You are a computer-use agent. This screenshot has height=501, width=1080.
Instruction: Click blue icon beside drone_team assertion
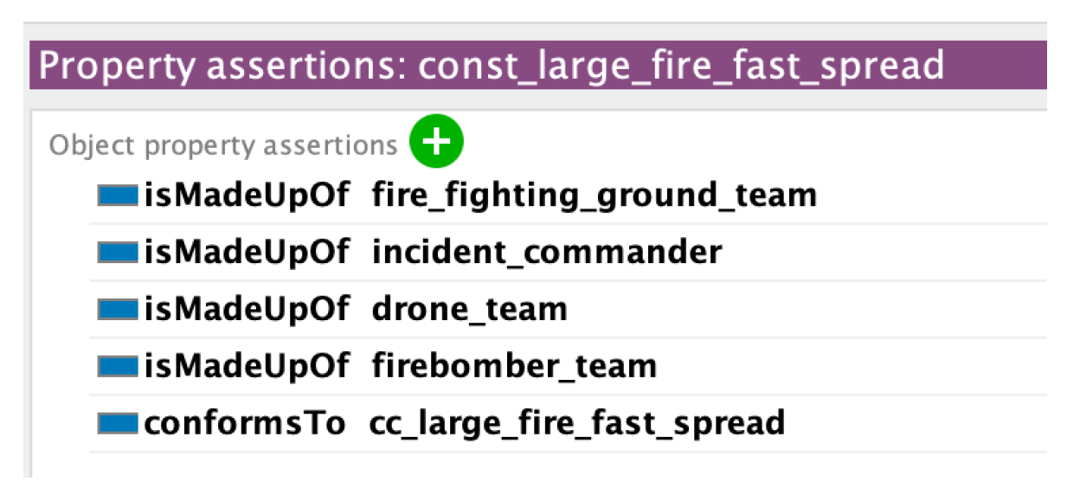click(x=118, y=309)
